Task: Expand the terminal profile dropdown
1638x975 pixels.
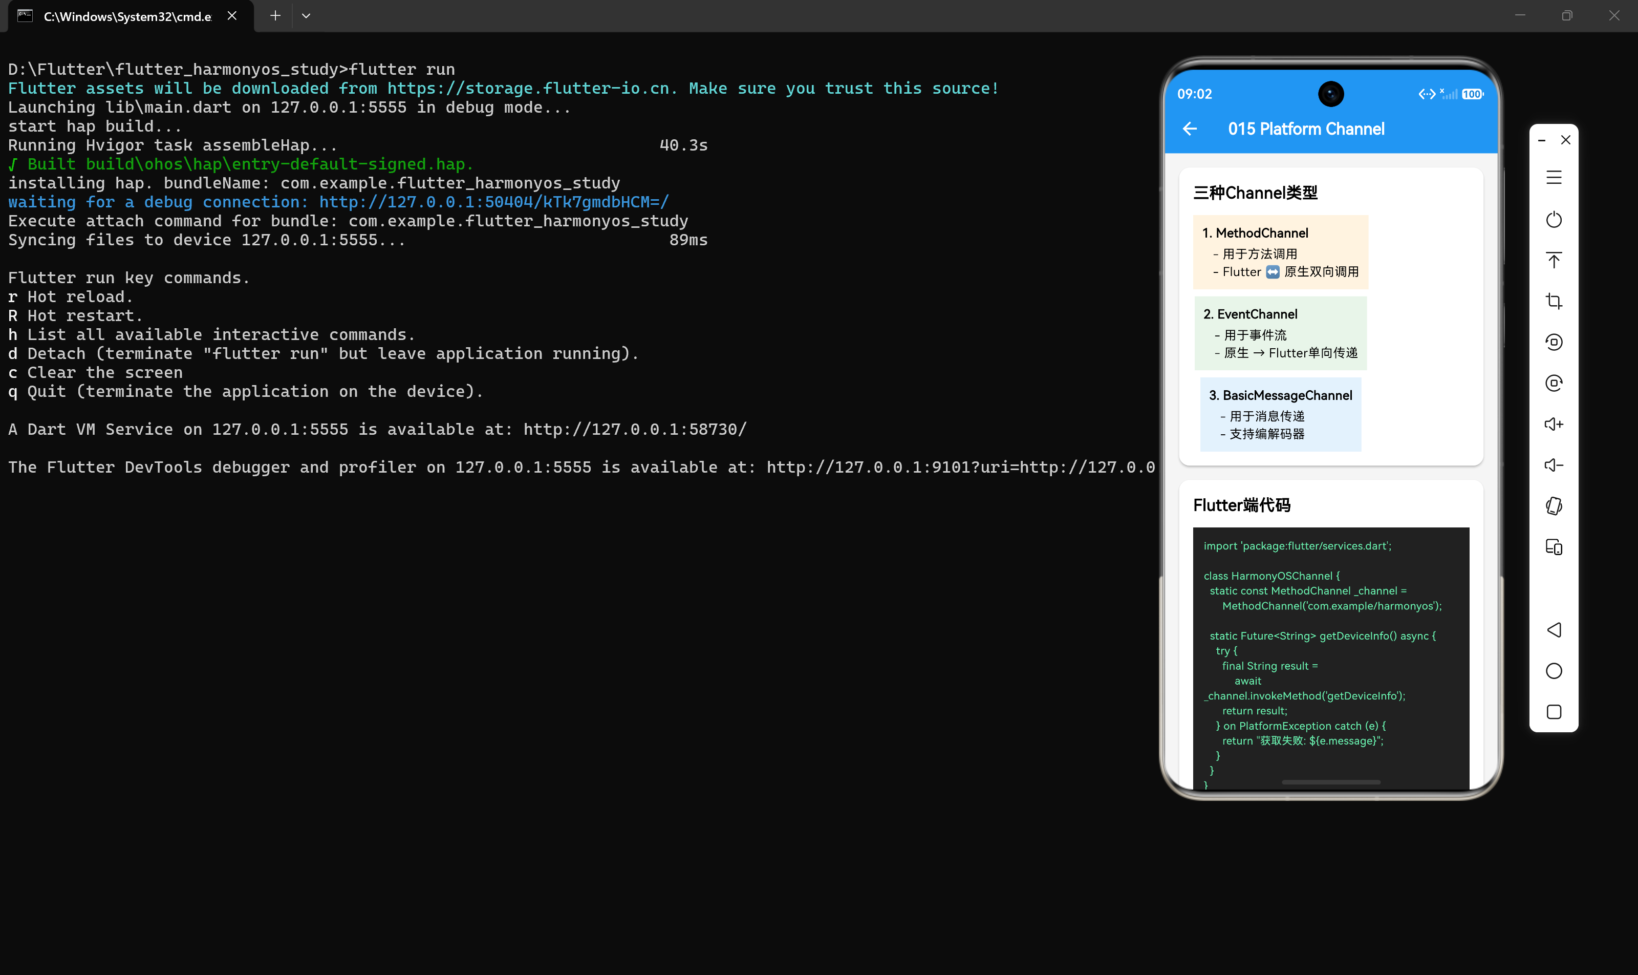Action: [306, 16]
